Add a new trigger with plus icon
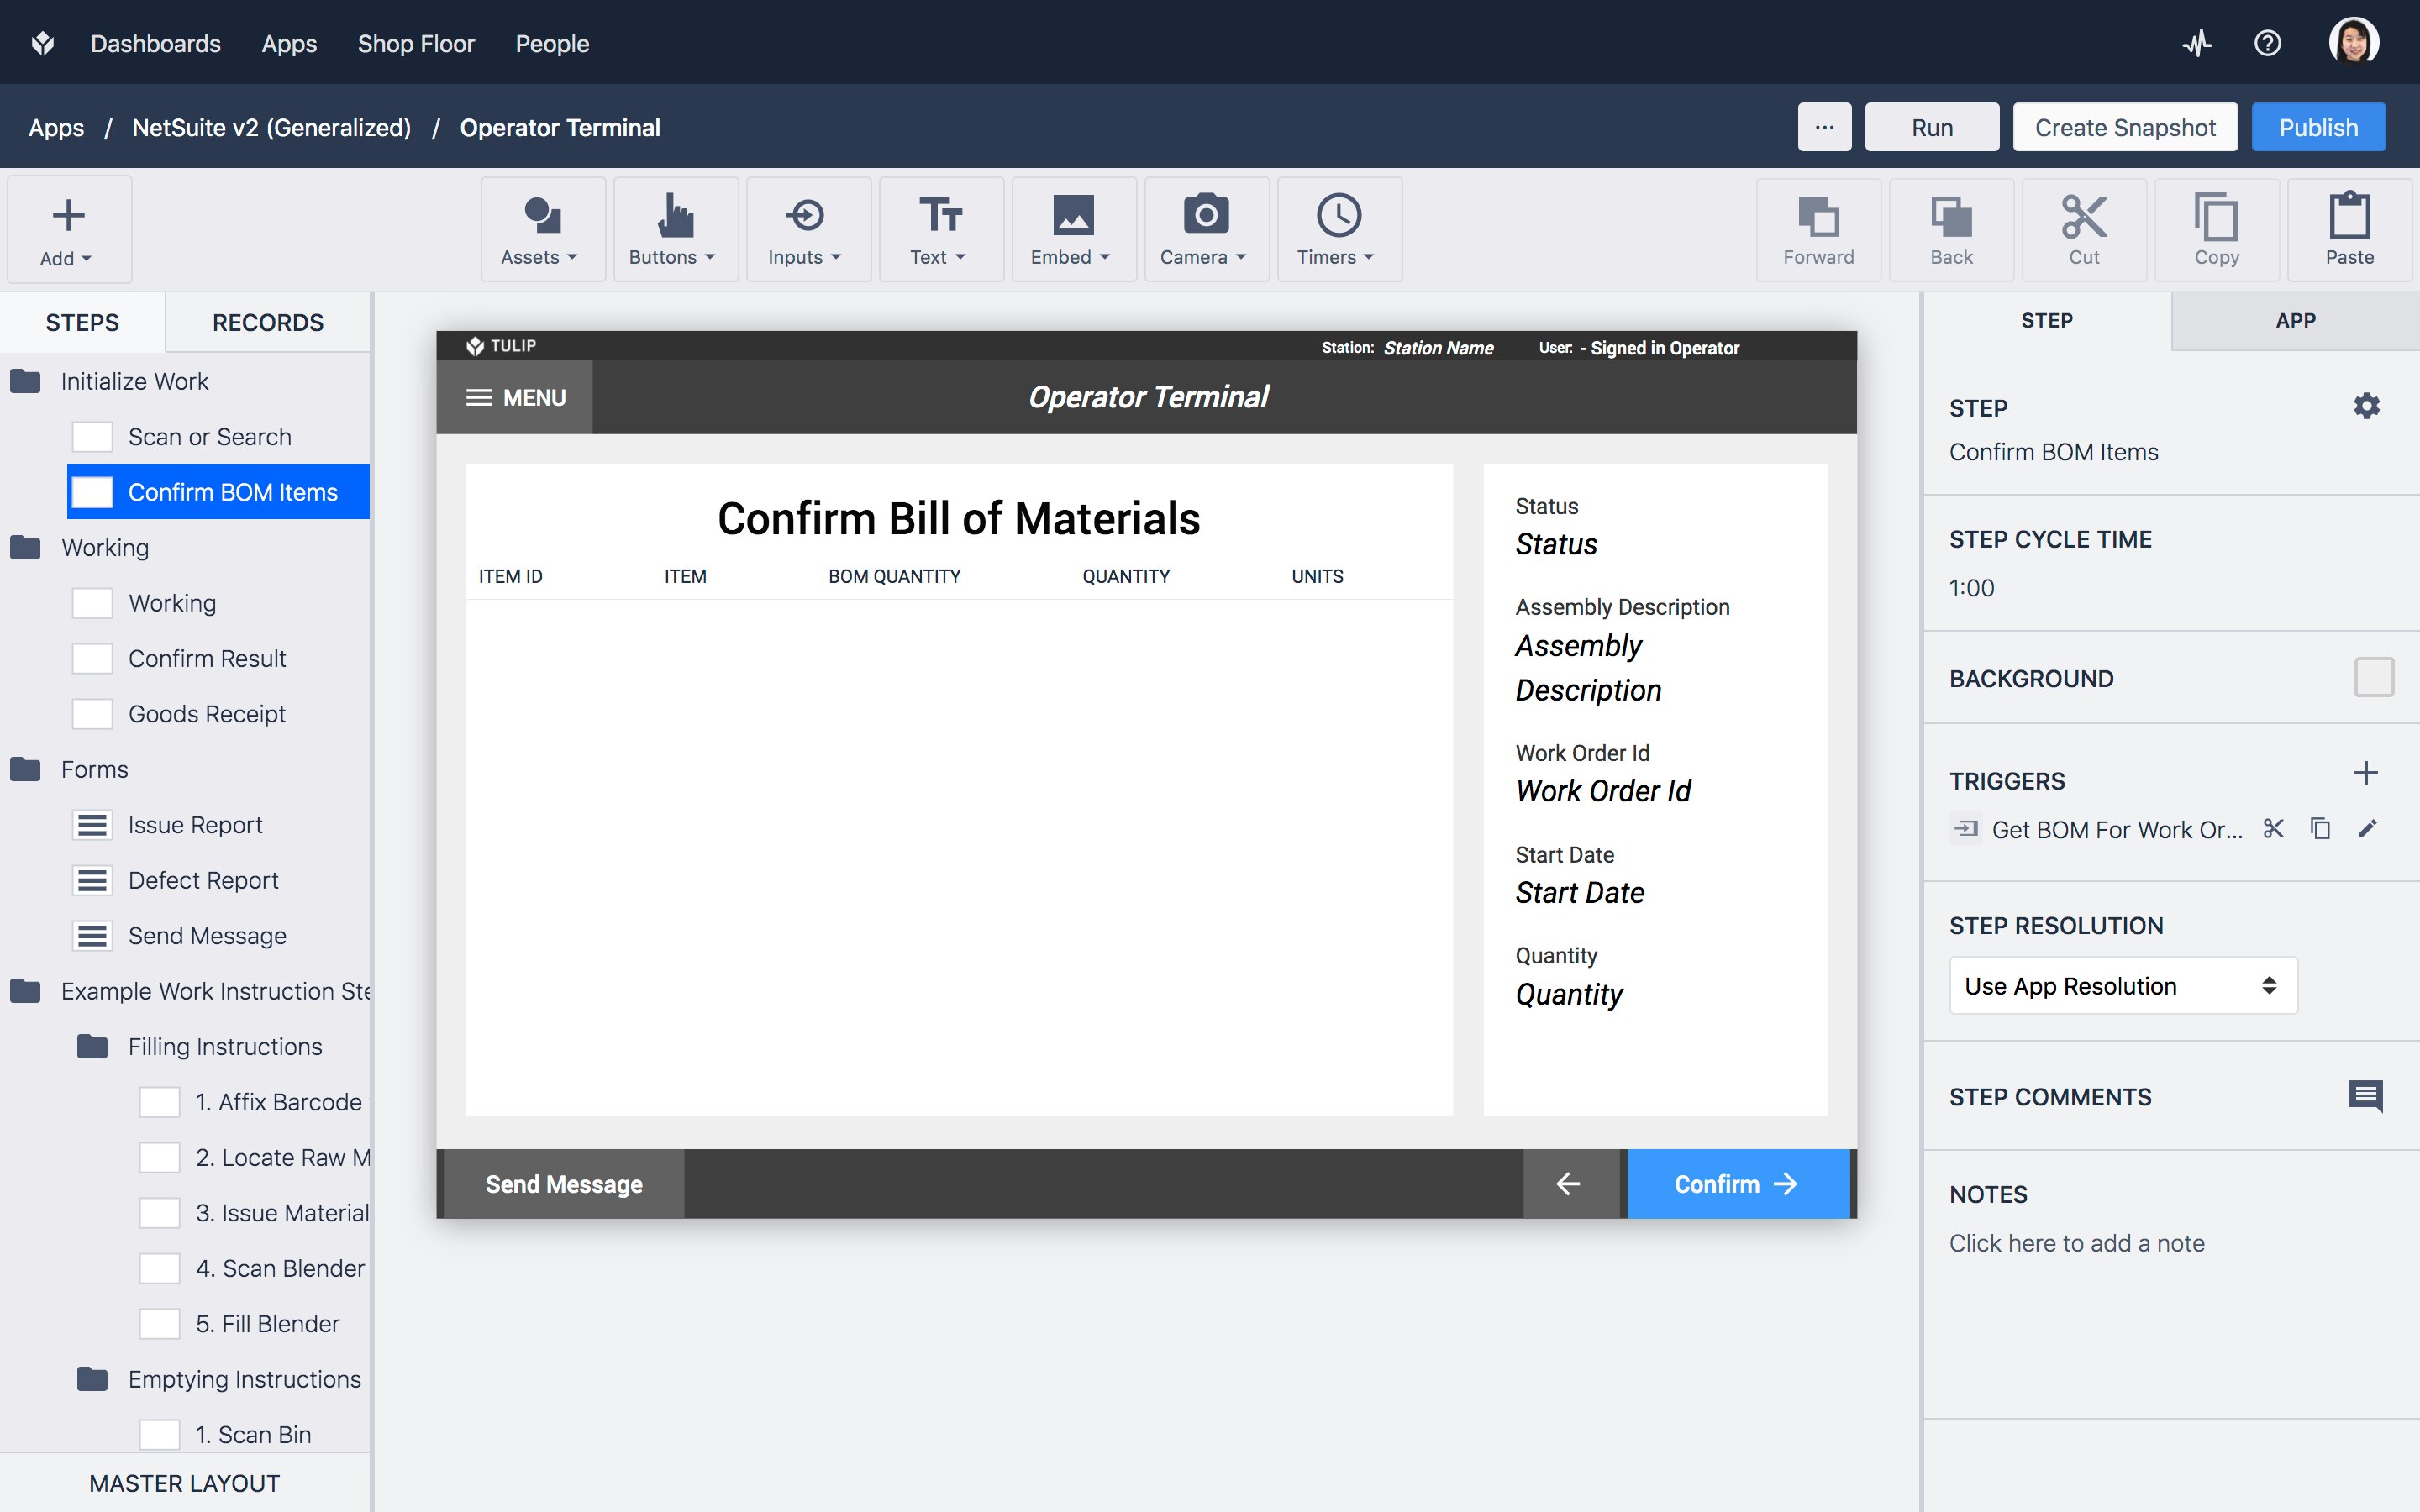 click(2365, 773)
